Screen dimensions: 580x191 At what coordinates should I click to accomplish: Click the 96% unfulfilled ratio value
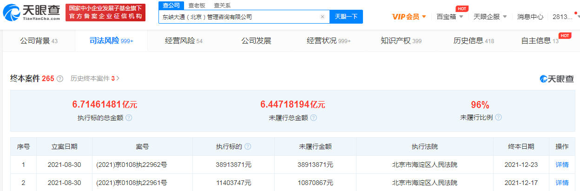pos(480,104)
